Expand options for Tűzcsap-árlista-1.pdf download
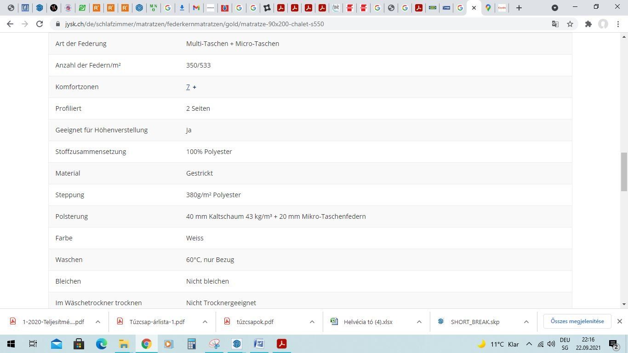This screenshot has height=353, width=628. tap(205, 322)
